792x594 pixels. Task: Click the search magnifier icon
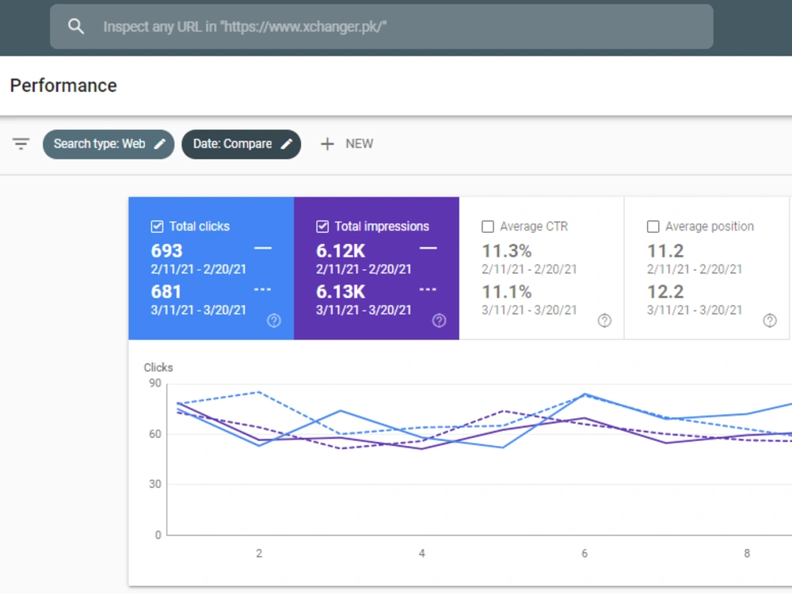pos(76,26)
